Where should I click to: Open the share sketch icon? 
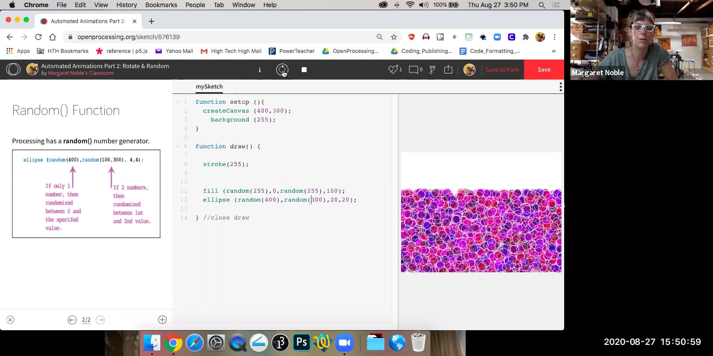point(448,69)
